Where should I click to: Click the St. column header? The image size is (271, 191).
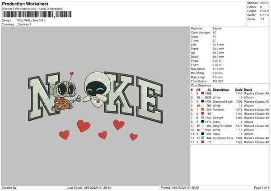tap(209, 90)
